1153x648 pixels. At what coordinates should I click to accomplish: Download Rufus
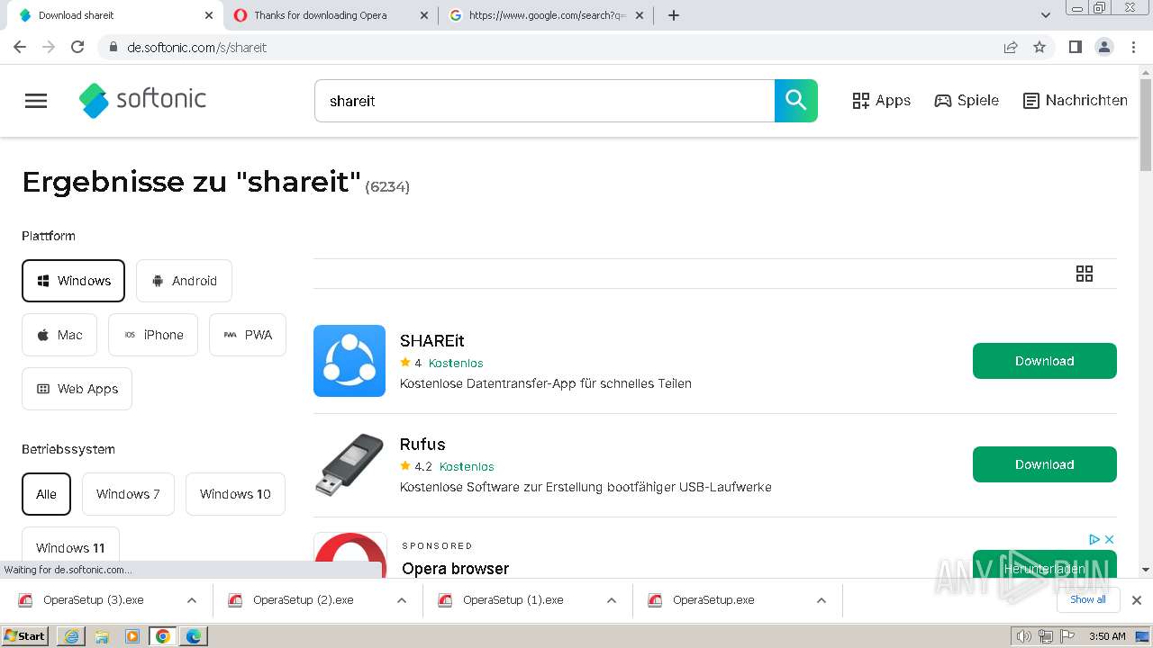coord(1045,464)
